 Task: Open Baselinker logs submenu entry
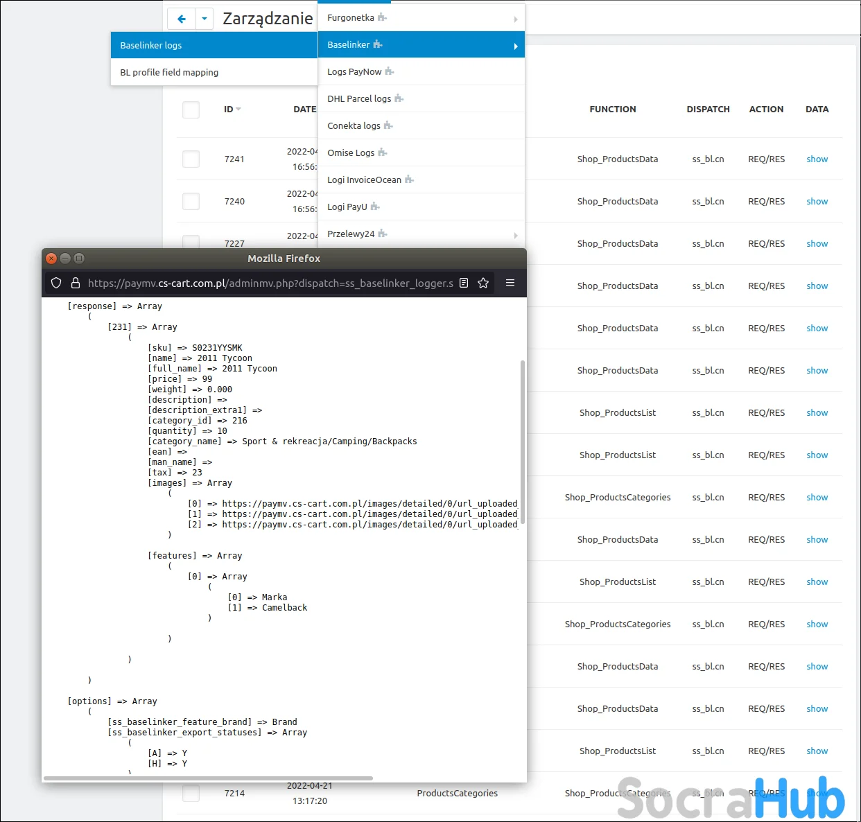coord(214,45)
